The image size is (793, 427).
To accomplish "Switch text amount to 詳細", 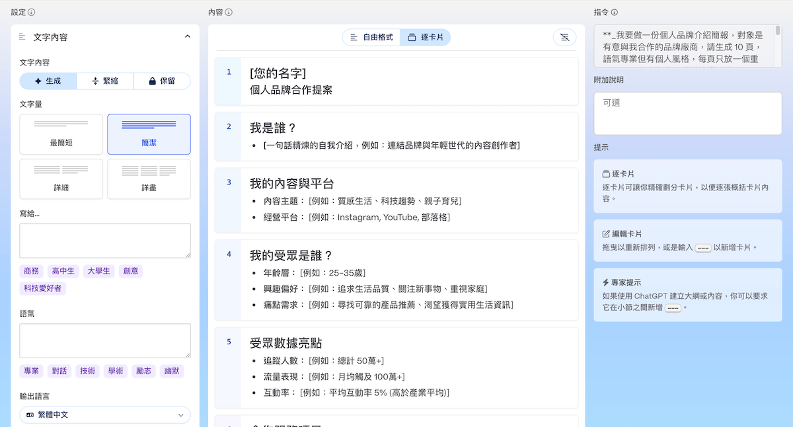I will [x=61, y=178].
